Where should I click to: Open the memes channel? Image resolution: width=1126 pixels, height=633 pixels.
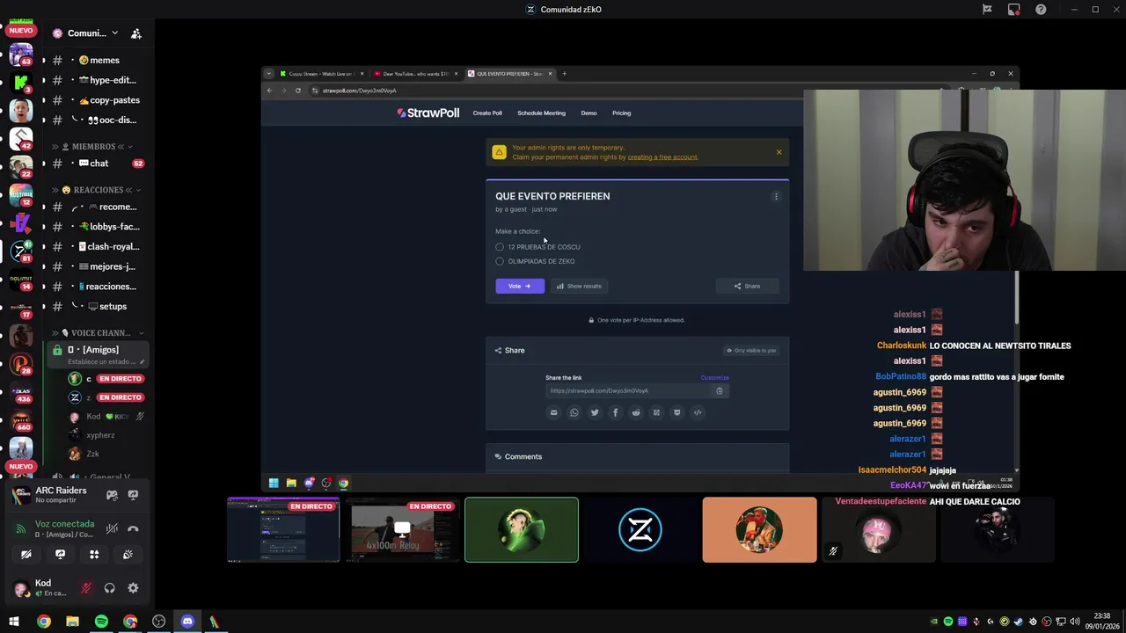97,60
